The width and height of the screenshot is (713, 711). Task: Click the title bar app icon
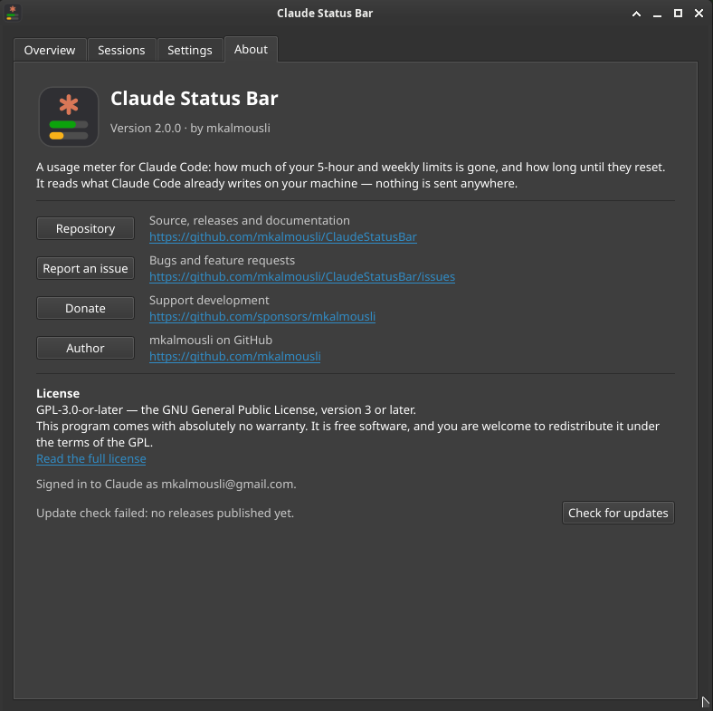(13, 13)
